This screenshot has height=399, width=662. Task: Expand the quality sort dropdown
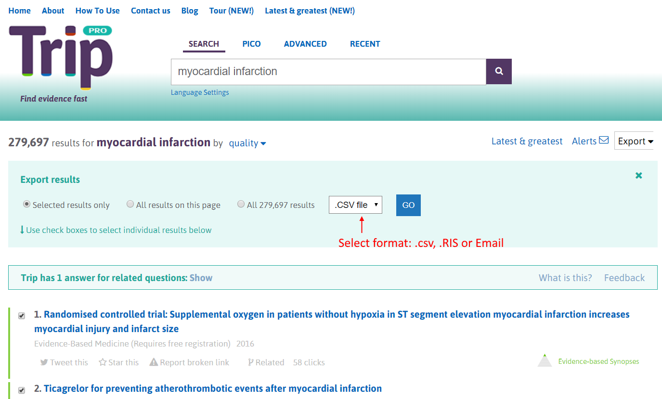(x=247, y=143)
